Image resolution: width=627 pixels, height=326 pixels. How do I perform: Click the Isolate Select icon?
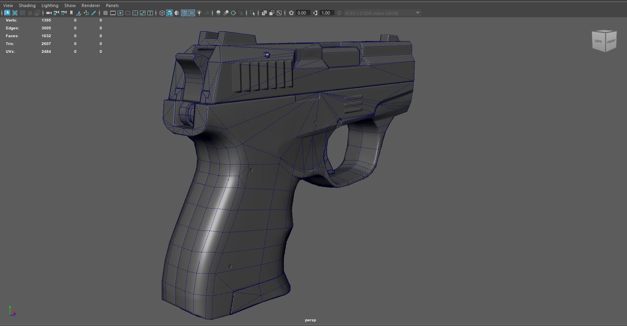253,13
